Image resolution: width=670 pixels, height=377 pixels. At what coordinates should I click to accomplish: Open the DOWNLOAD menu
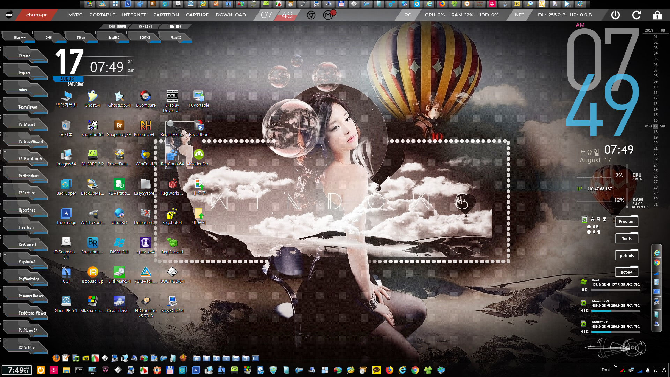pos(231,15)
